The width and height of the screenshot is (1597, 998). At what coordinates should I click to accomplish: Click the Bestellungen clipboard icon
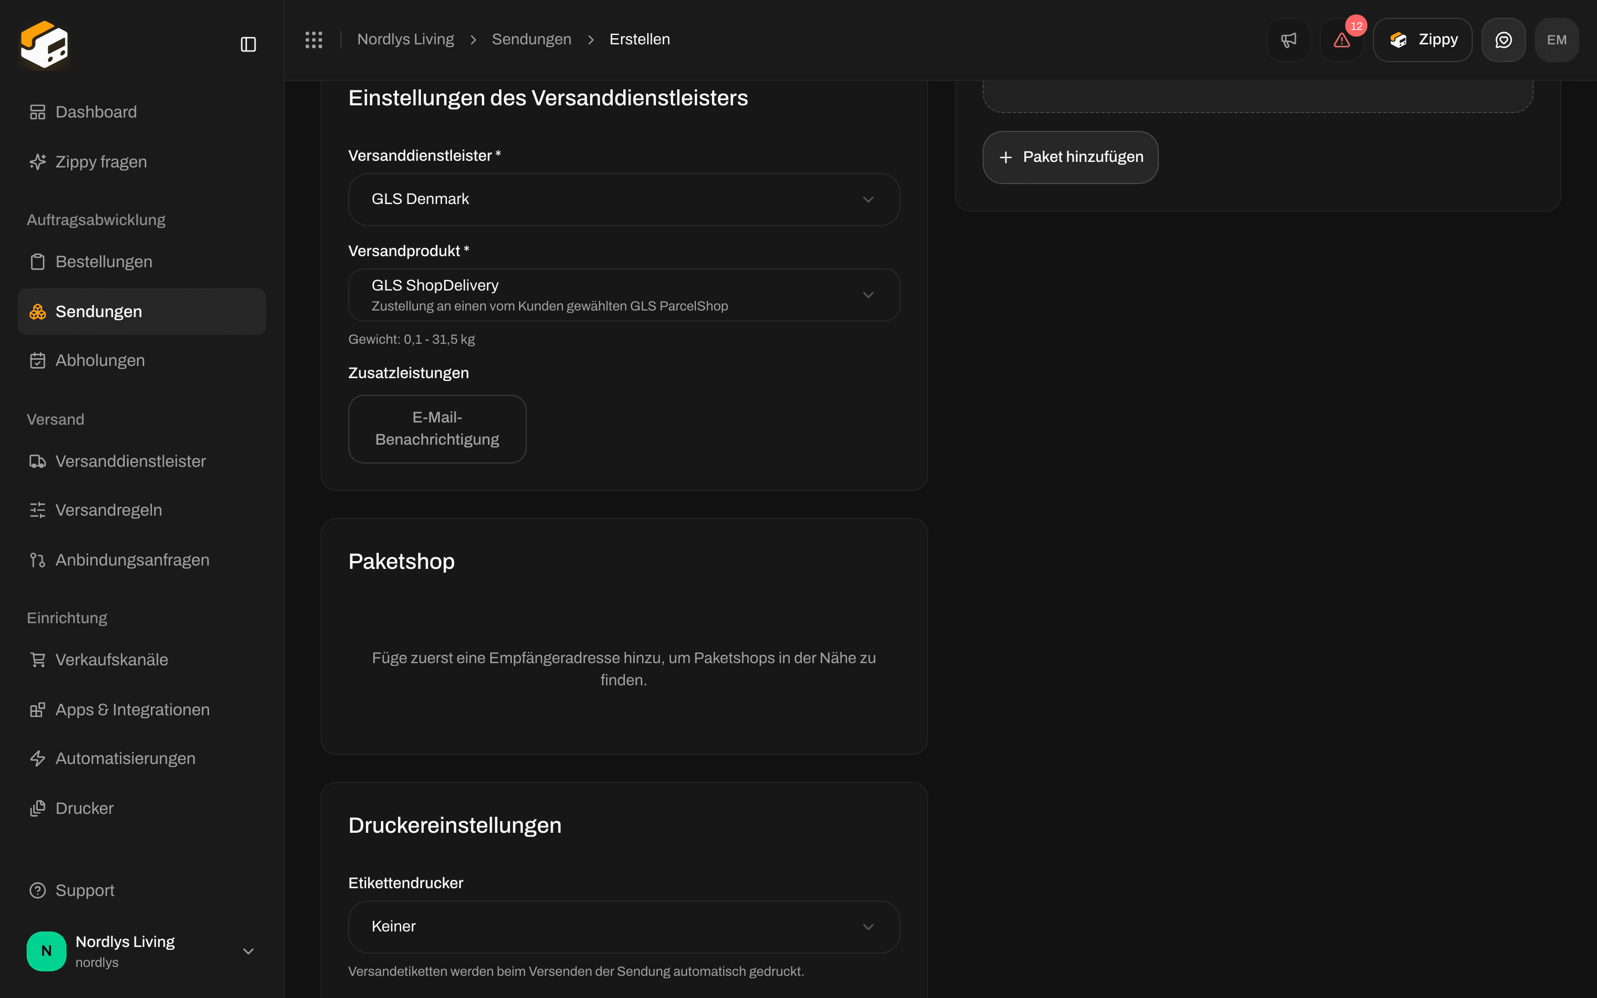point(38,261)
